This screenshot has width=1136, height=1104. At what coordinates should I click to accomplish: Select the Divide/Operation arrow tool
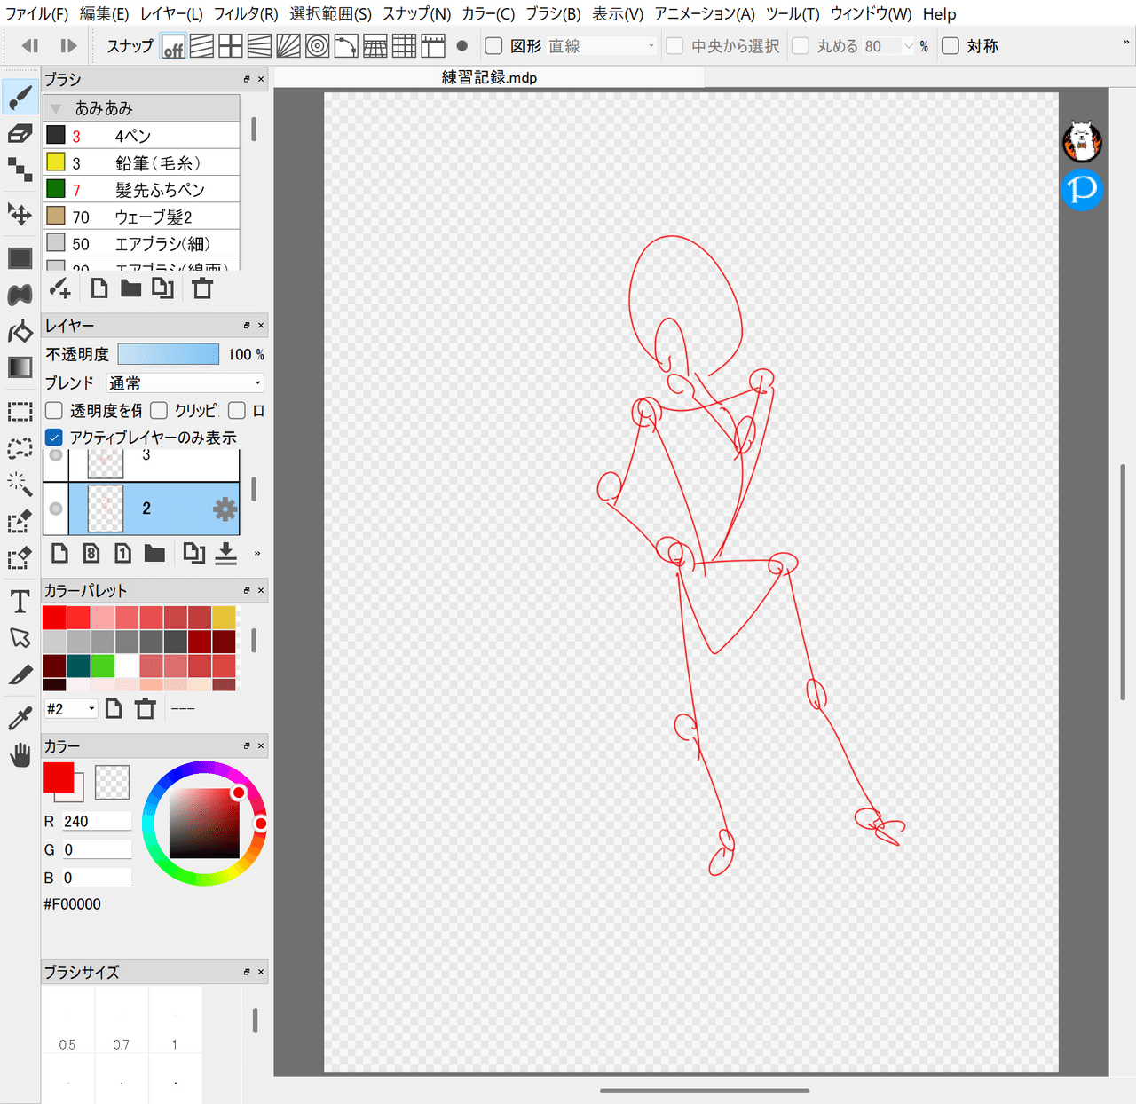click(20, 637)
